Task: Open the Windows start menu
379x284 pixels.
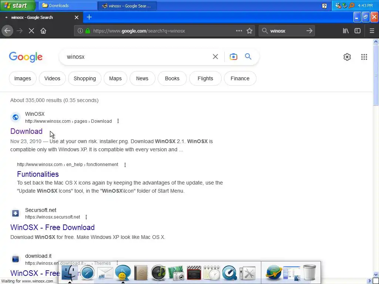Action: click(18, 6)
